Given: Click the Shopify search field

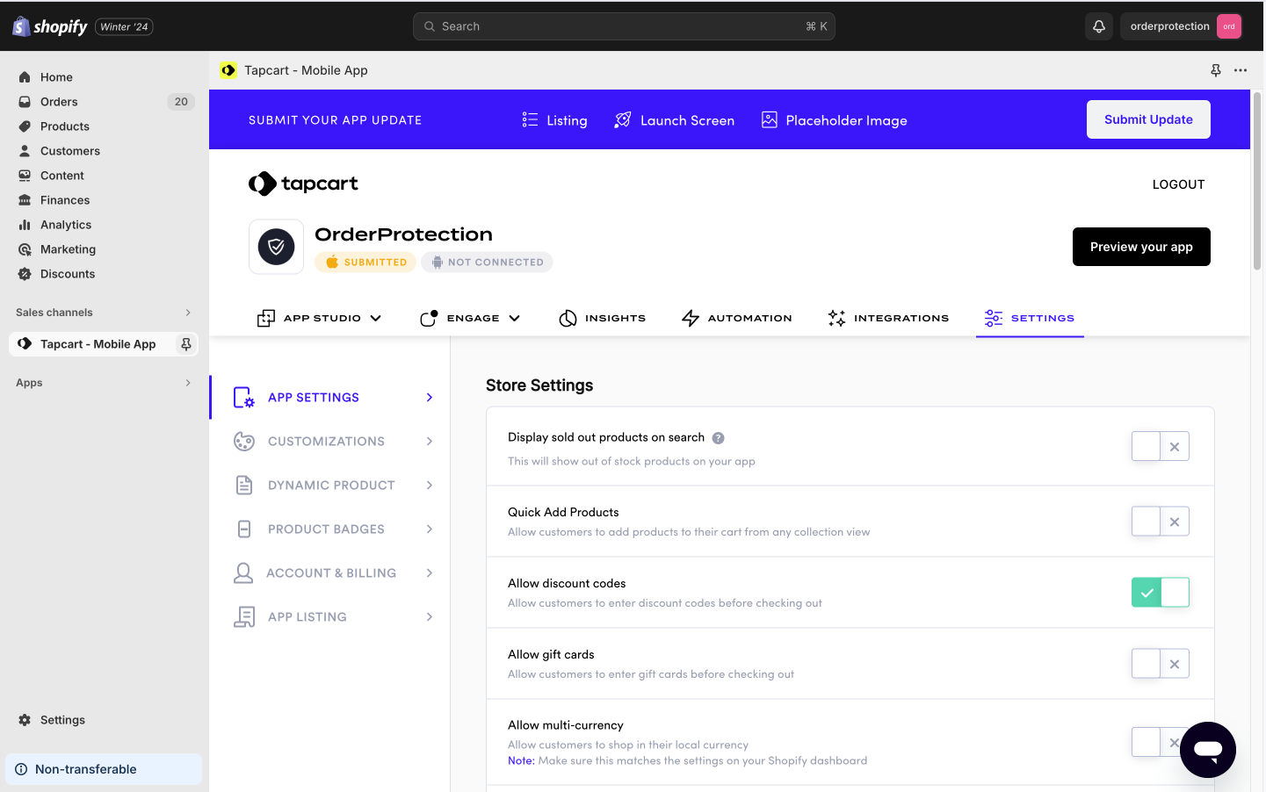Looking at the screenshot, I should pyautogui.click(x=624, y=26).
